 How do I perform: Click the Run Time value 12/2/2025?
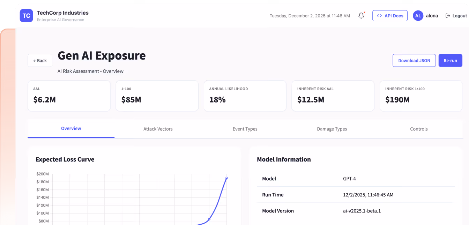pyautogui.click(x=368, y=195)
